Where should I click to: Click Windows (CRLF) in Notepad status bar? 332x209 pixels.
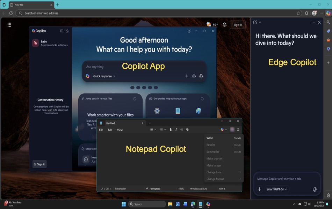tap(199, 189)
